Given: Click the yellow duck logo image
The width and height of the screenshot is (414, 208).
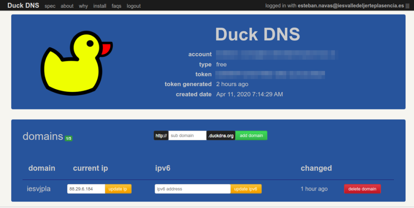Looking at the screenshot, I should [76, 63].
